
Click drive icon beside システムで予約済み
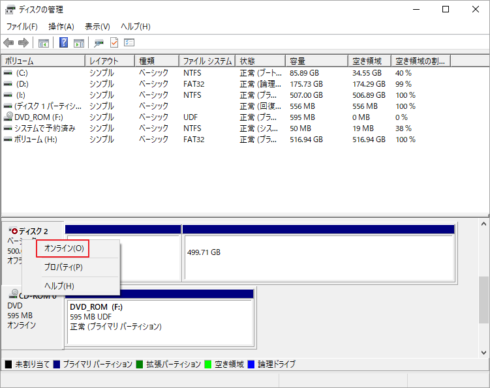coord(8,128)
